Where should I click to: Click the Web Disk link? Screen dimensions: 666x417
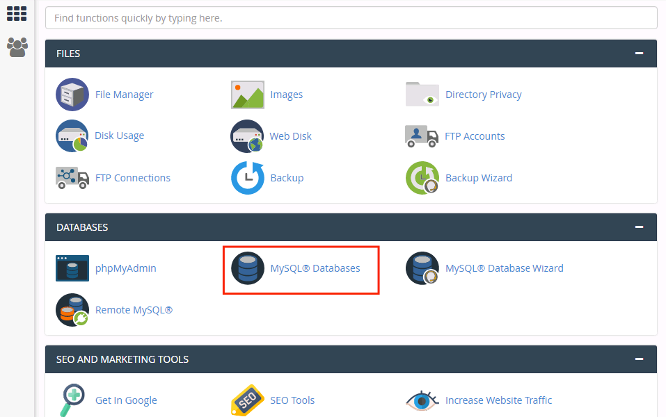[x=290, y=136]
